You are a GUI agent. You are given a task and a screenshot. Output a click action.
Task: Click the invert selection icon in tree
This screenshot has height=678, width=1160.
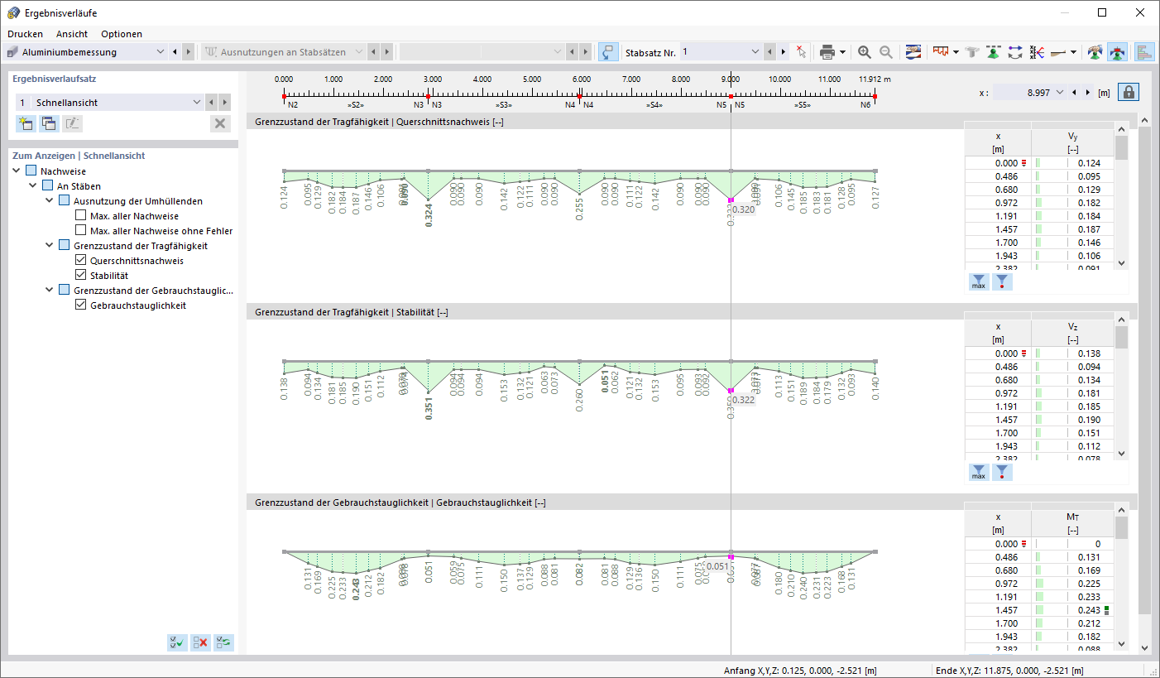223,642
